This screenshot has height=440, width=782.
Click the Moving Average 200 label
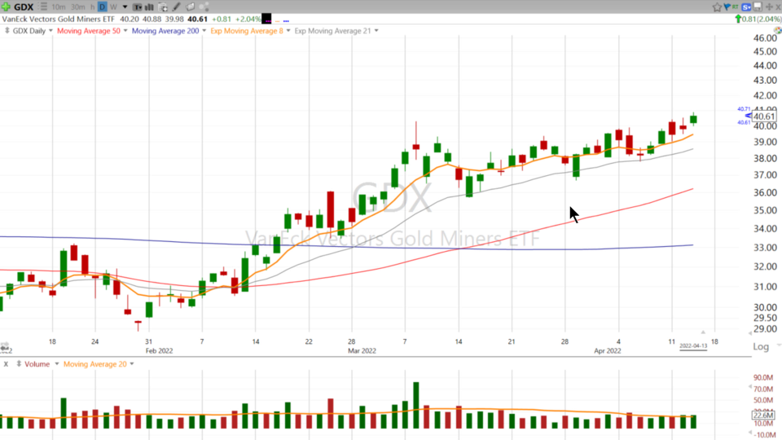click(165, 31)
